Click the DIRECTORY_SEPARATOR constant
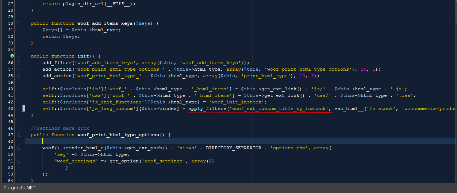 [234, 148]
